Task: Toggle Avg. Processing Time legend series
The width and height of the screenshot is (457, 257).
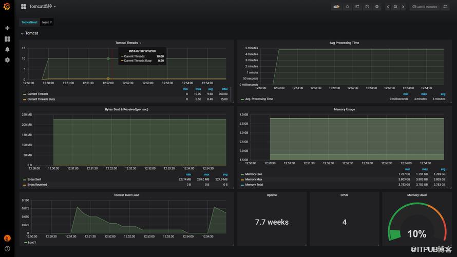Action: (259, 99)
